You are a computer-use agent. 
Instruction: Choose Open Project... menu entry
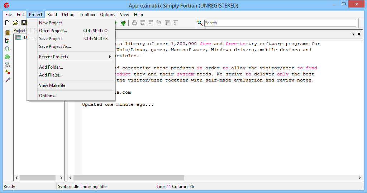pos(71,31)
